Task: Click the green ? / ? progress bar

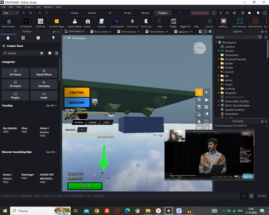Action: [x=85, y=186]
